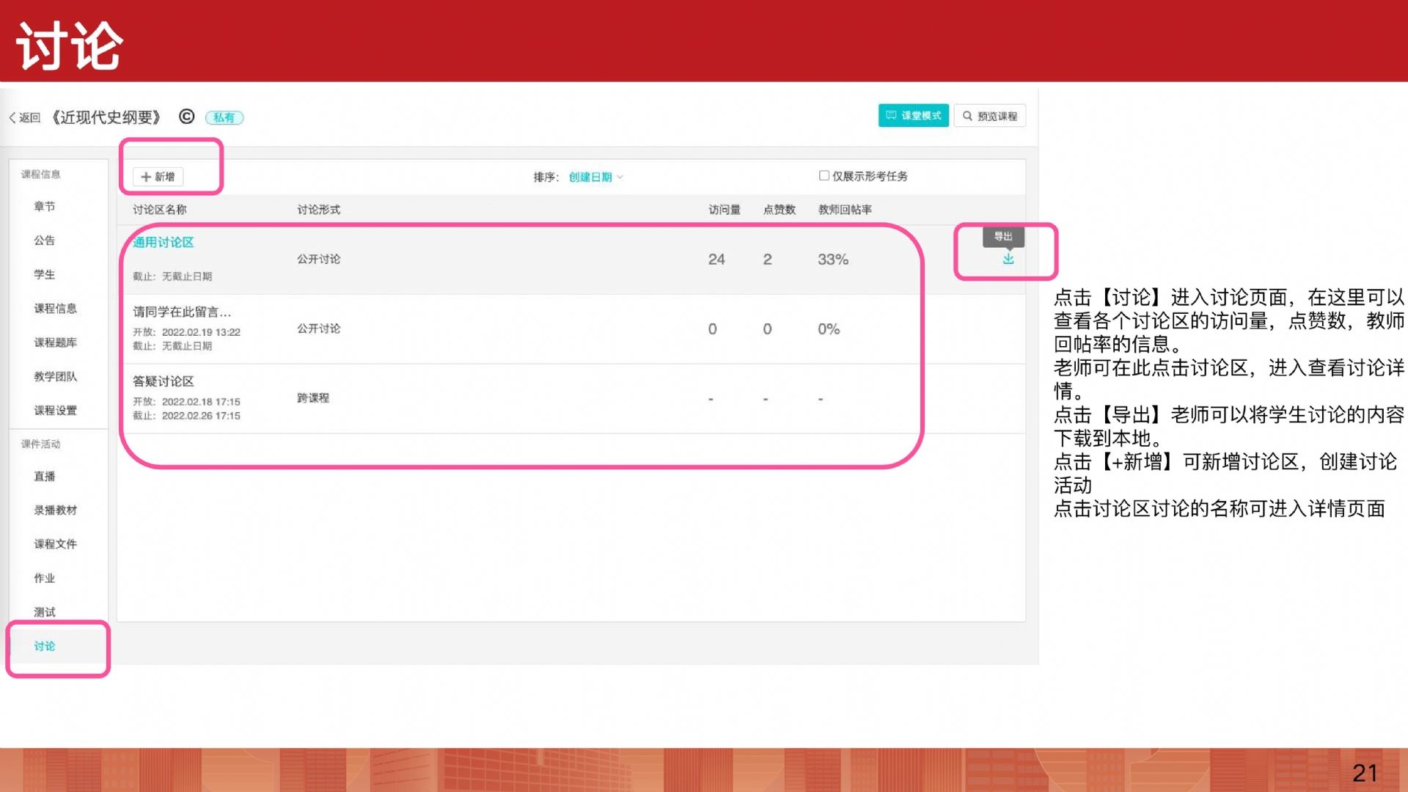Image resolution: width=1408 pixels, height=792 pixels.
Task: Toggle the 仅展示形考任务 checkbox
Action: 824,175
